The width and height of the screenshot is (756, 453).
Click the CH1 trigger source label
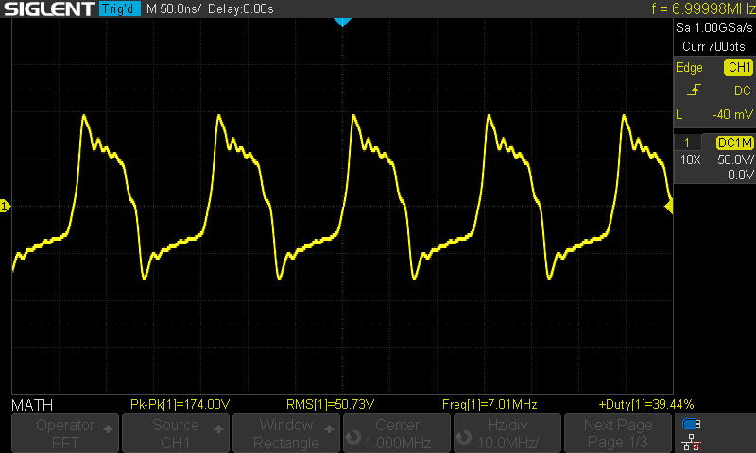point(739,67)
